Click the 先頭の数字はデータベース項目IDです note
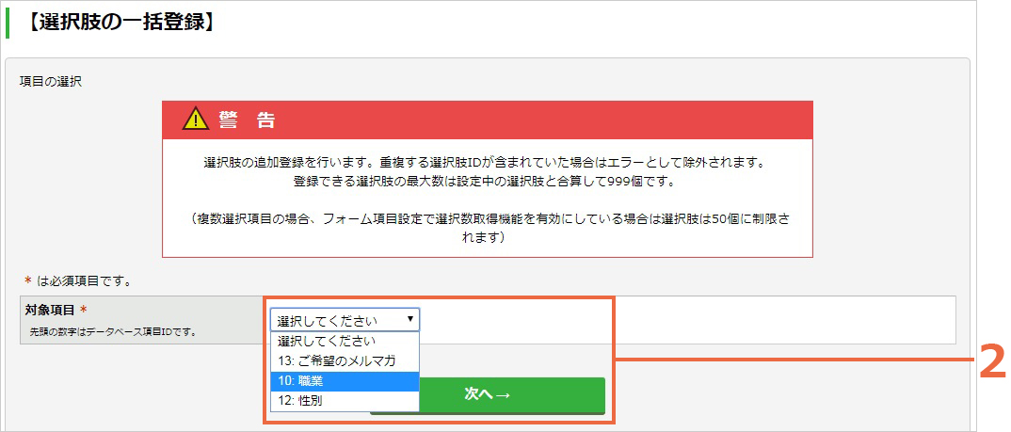Screen dimensions: 1011x432 pos(113,332)
